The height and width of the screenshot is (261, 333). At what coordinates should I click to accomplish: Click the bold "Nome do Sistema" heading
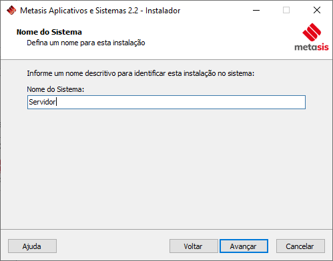pyautogui.click(x=49, y=32)
